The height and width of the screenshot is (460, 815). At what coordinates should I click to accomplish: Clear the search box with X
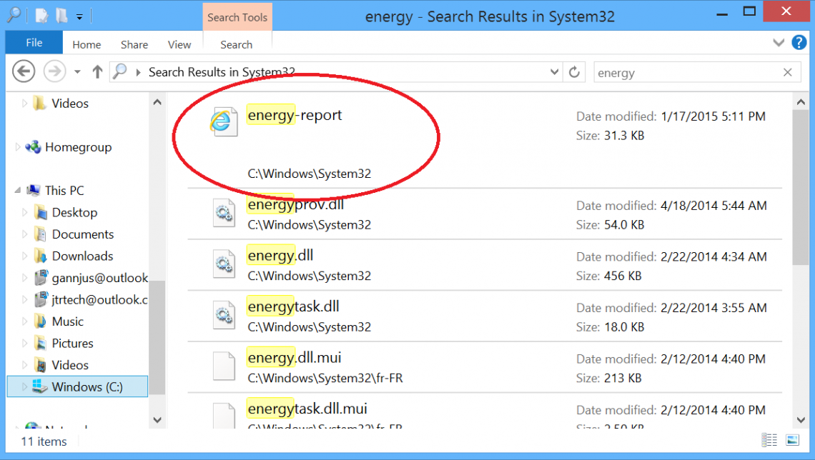coord(787,72)
